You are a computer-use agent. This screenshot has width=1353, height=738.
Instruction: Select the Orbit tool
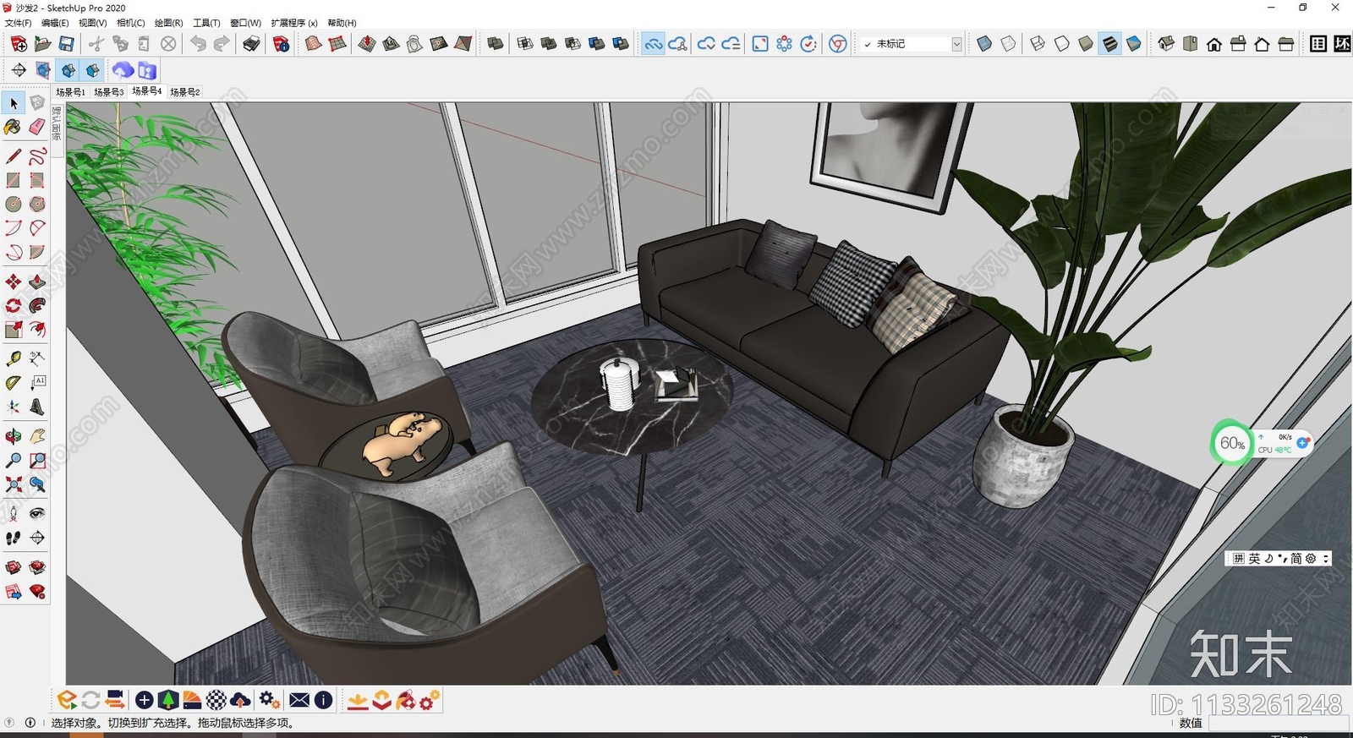click(x=14, y=436)
